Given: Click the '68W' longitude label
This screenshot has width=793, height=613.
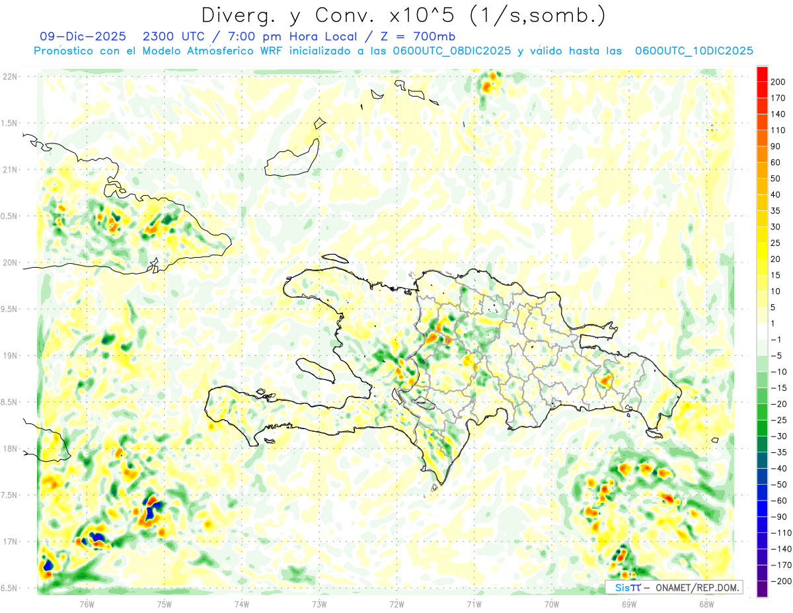Looking at the screenshot, I should [x=706, y=604].
